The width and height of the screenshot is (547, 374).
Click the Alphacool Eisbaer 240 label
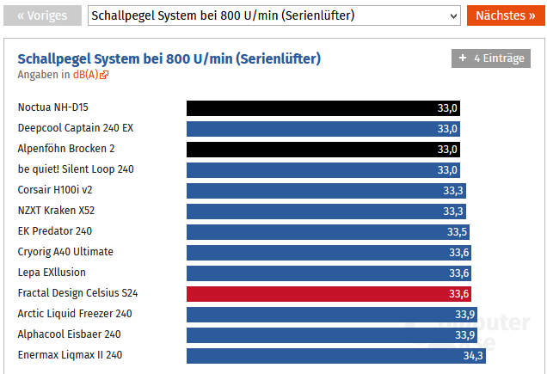coord(70,334)
